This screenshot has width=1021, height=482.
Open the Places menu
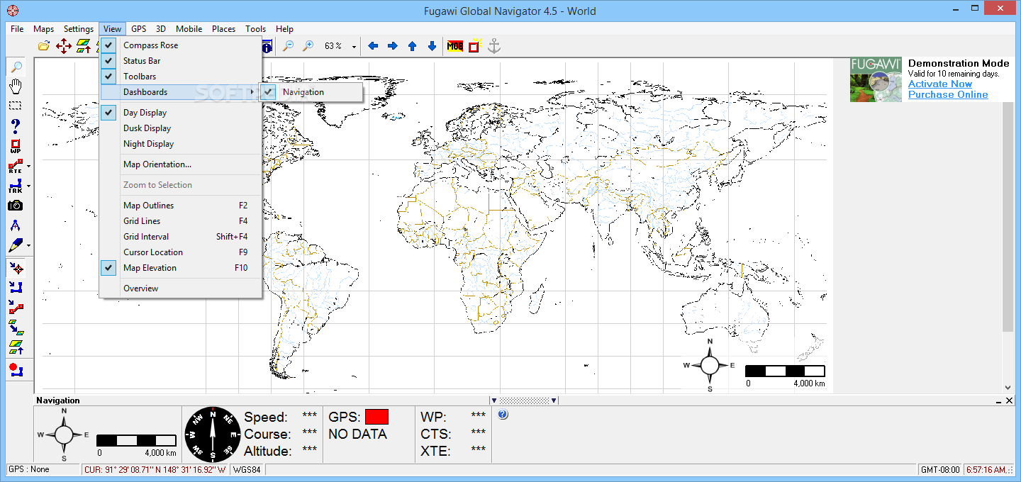[223, 29]
